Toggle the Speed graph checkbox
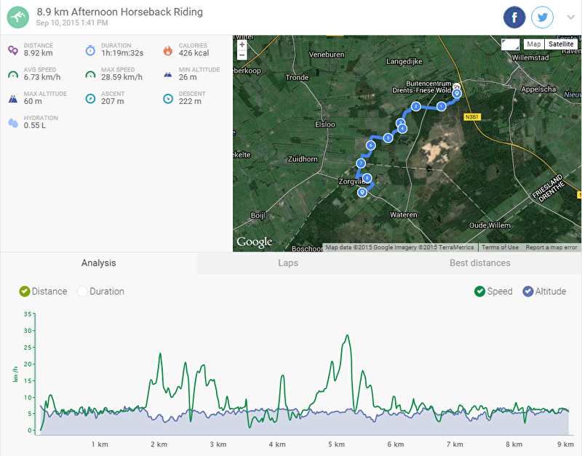This screenshot has width=582, height=456. click(479, 291)
